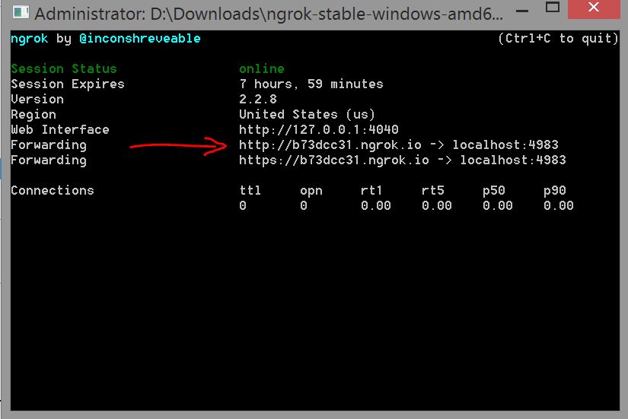Screen dimensions: 628x419
Task: Close the ngrok console window
Action: 594,8
